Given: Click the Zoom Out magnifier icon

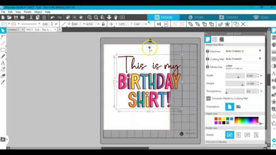Looking at the screenshot, I should (96, 17).
